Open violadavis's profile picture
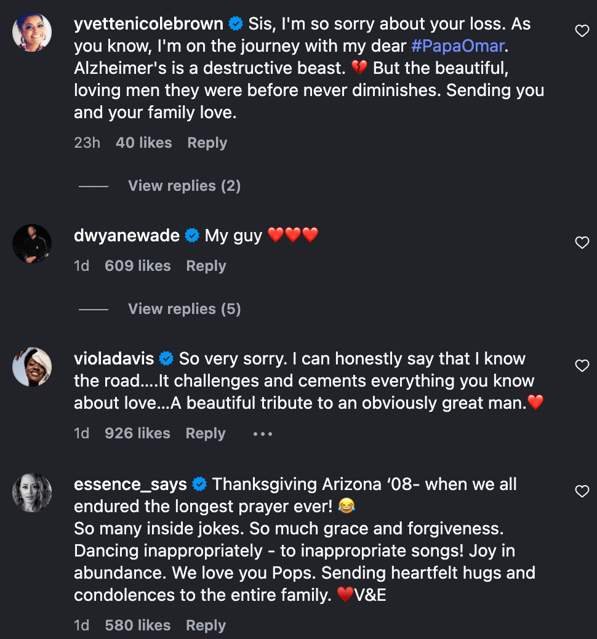Viewport: 597px width, 639px height. (32, 366)
